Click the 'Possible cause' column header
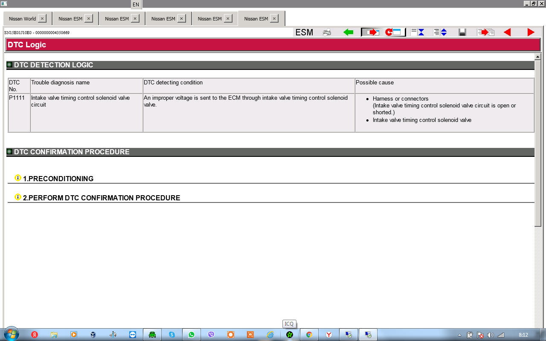Screen dimensions: 546x341 (444, 86)
